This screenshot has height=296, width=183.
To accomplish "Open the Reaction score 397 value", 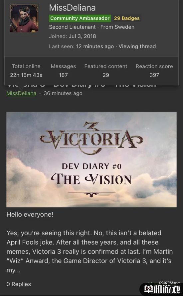I will (154, 71).
